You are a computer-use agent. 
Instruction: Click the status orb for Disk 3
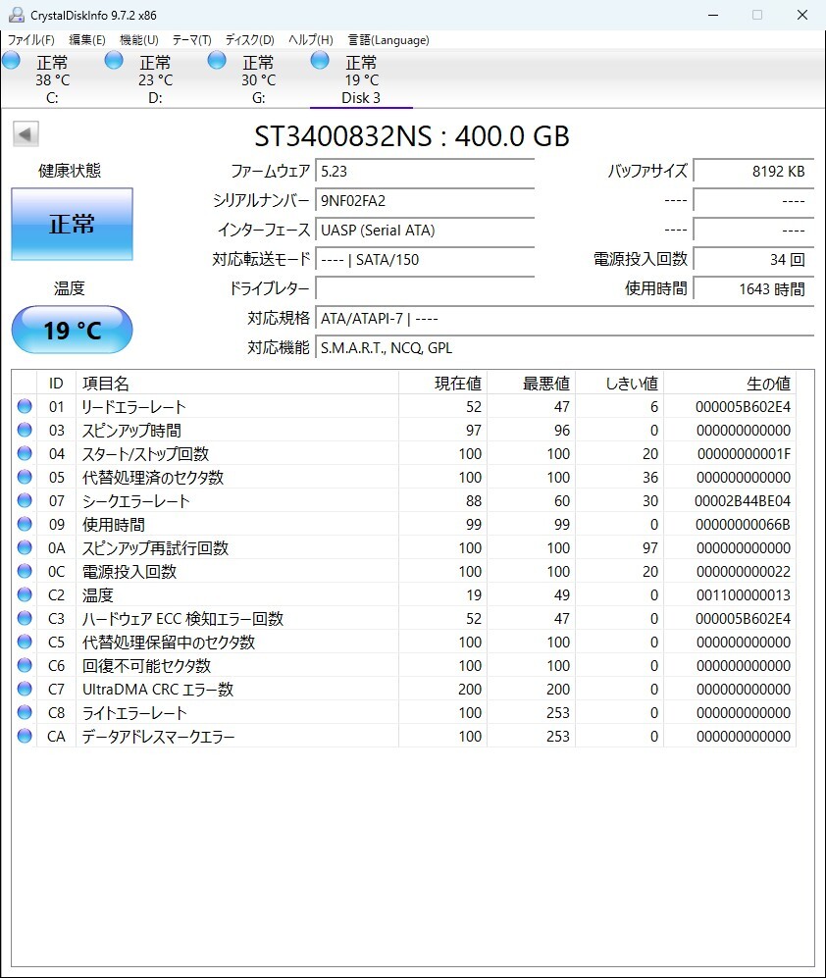pyautogui.click(x=320, y=61)
